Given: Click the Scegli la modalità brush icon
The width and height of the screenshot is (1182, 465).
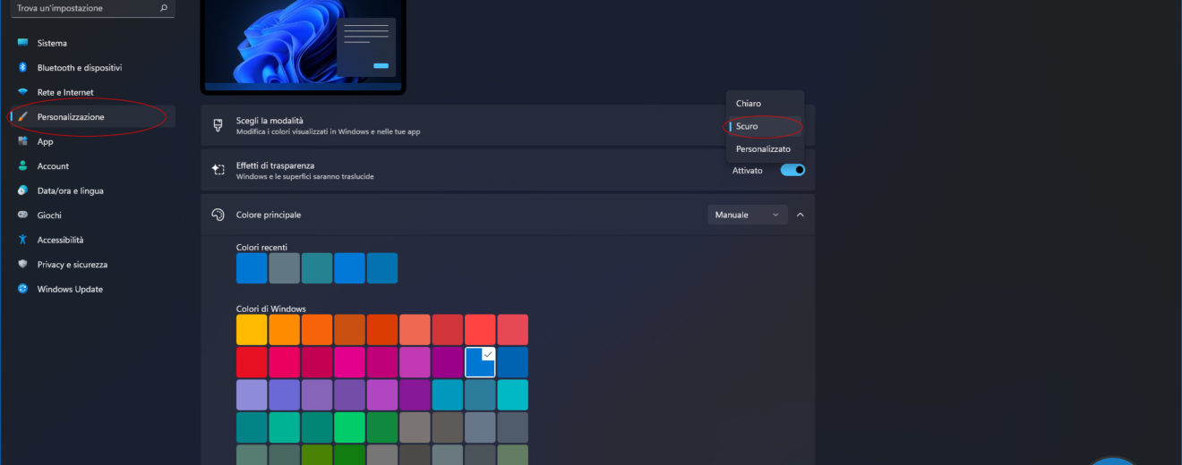Looking at the screenshot, I should pyautogui.click(x=218, y=126).
